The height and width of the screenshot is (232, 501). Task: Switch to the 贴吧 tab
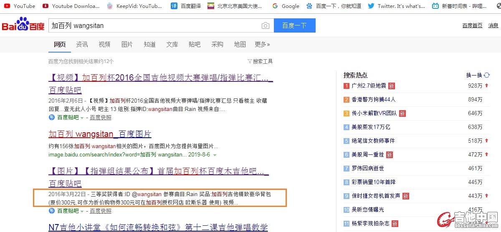(x=195, y=44)
